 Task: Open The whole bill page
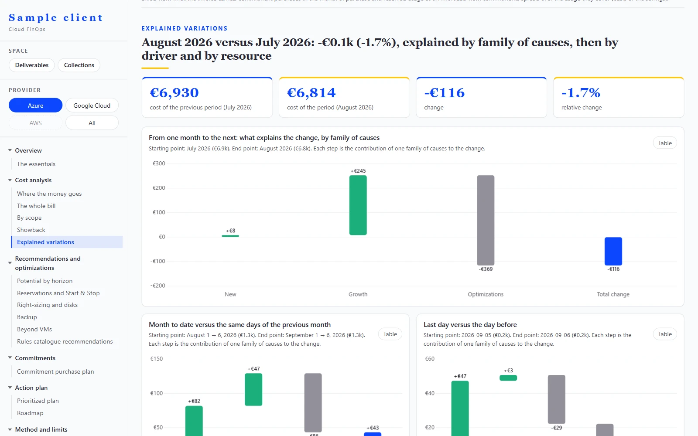click(x=36, y=206)
